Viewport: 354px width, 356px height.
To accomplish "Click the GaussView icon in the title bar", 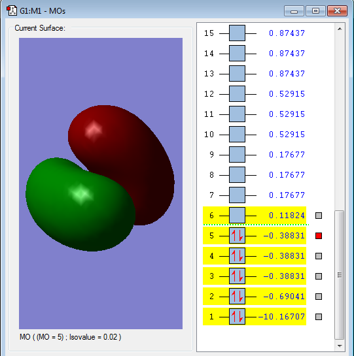I will coord(12,10).
